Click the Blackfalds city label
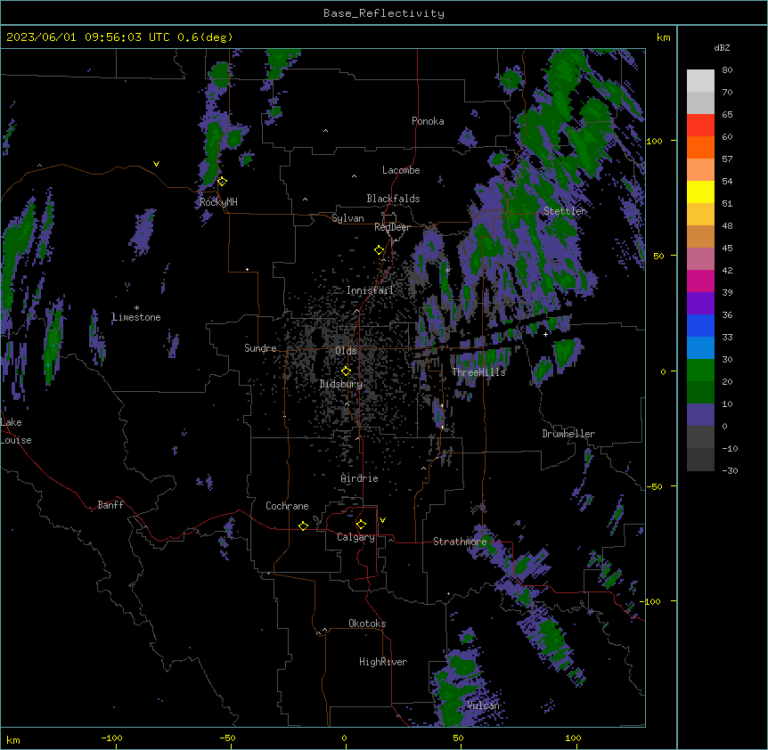Image resolution: width=768 pixels, height=750 pixels. click(393, 199)
